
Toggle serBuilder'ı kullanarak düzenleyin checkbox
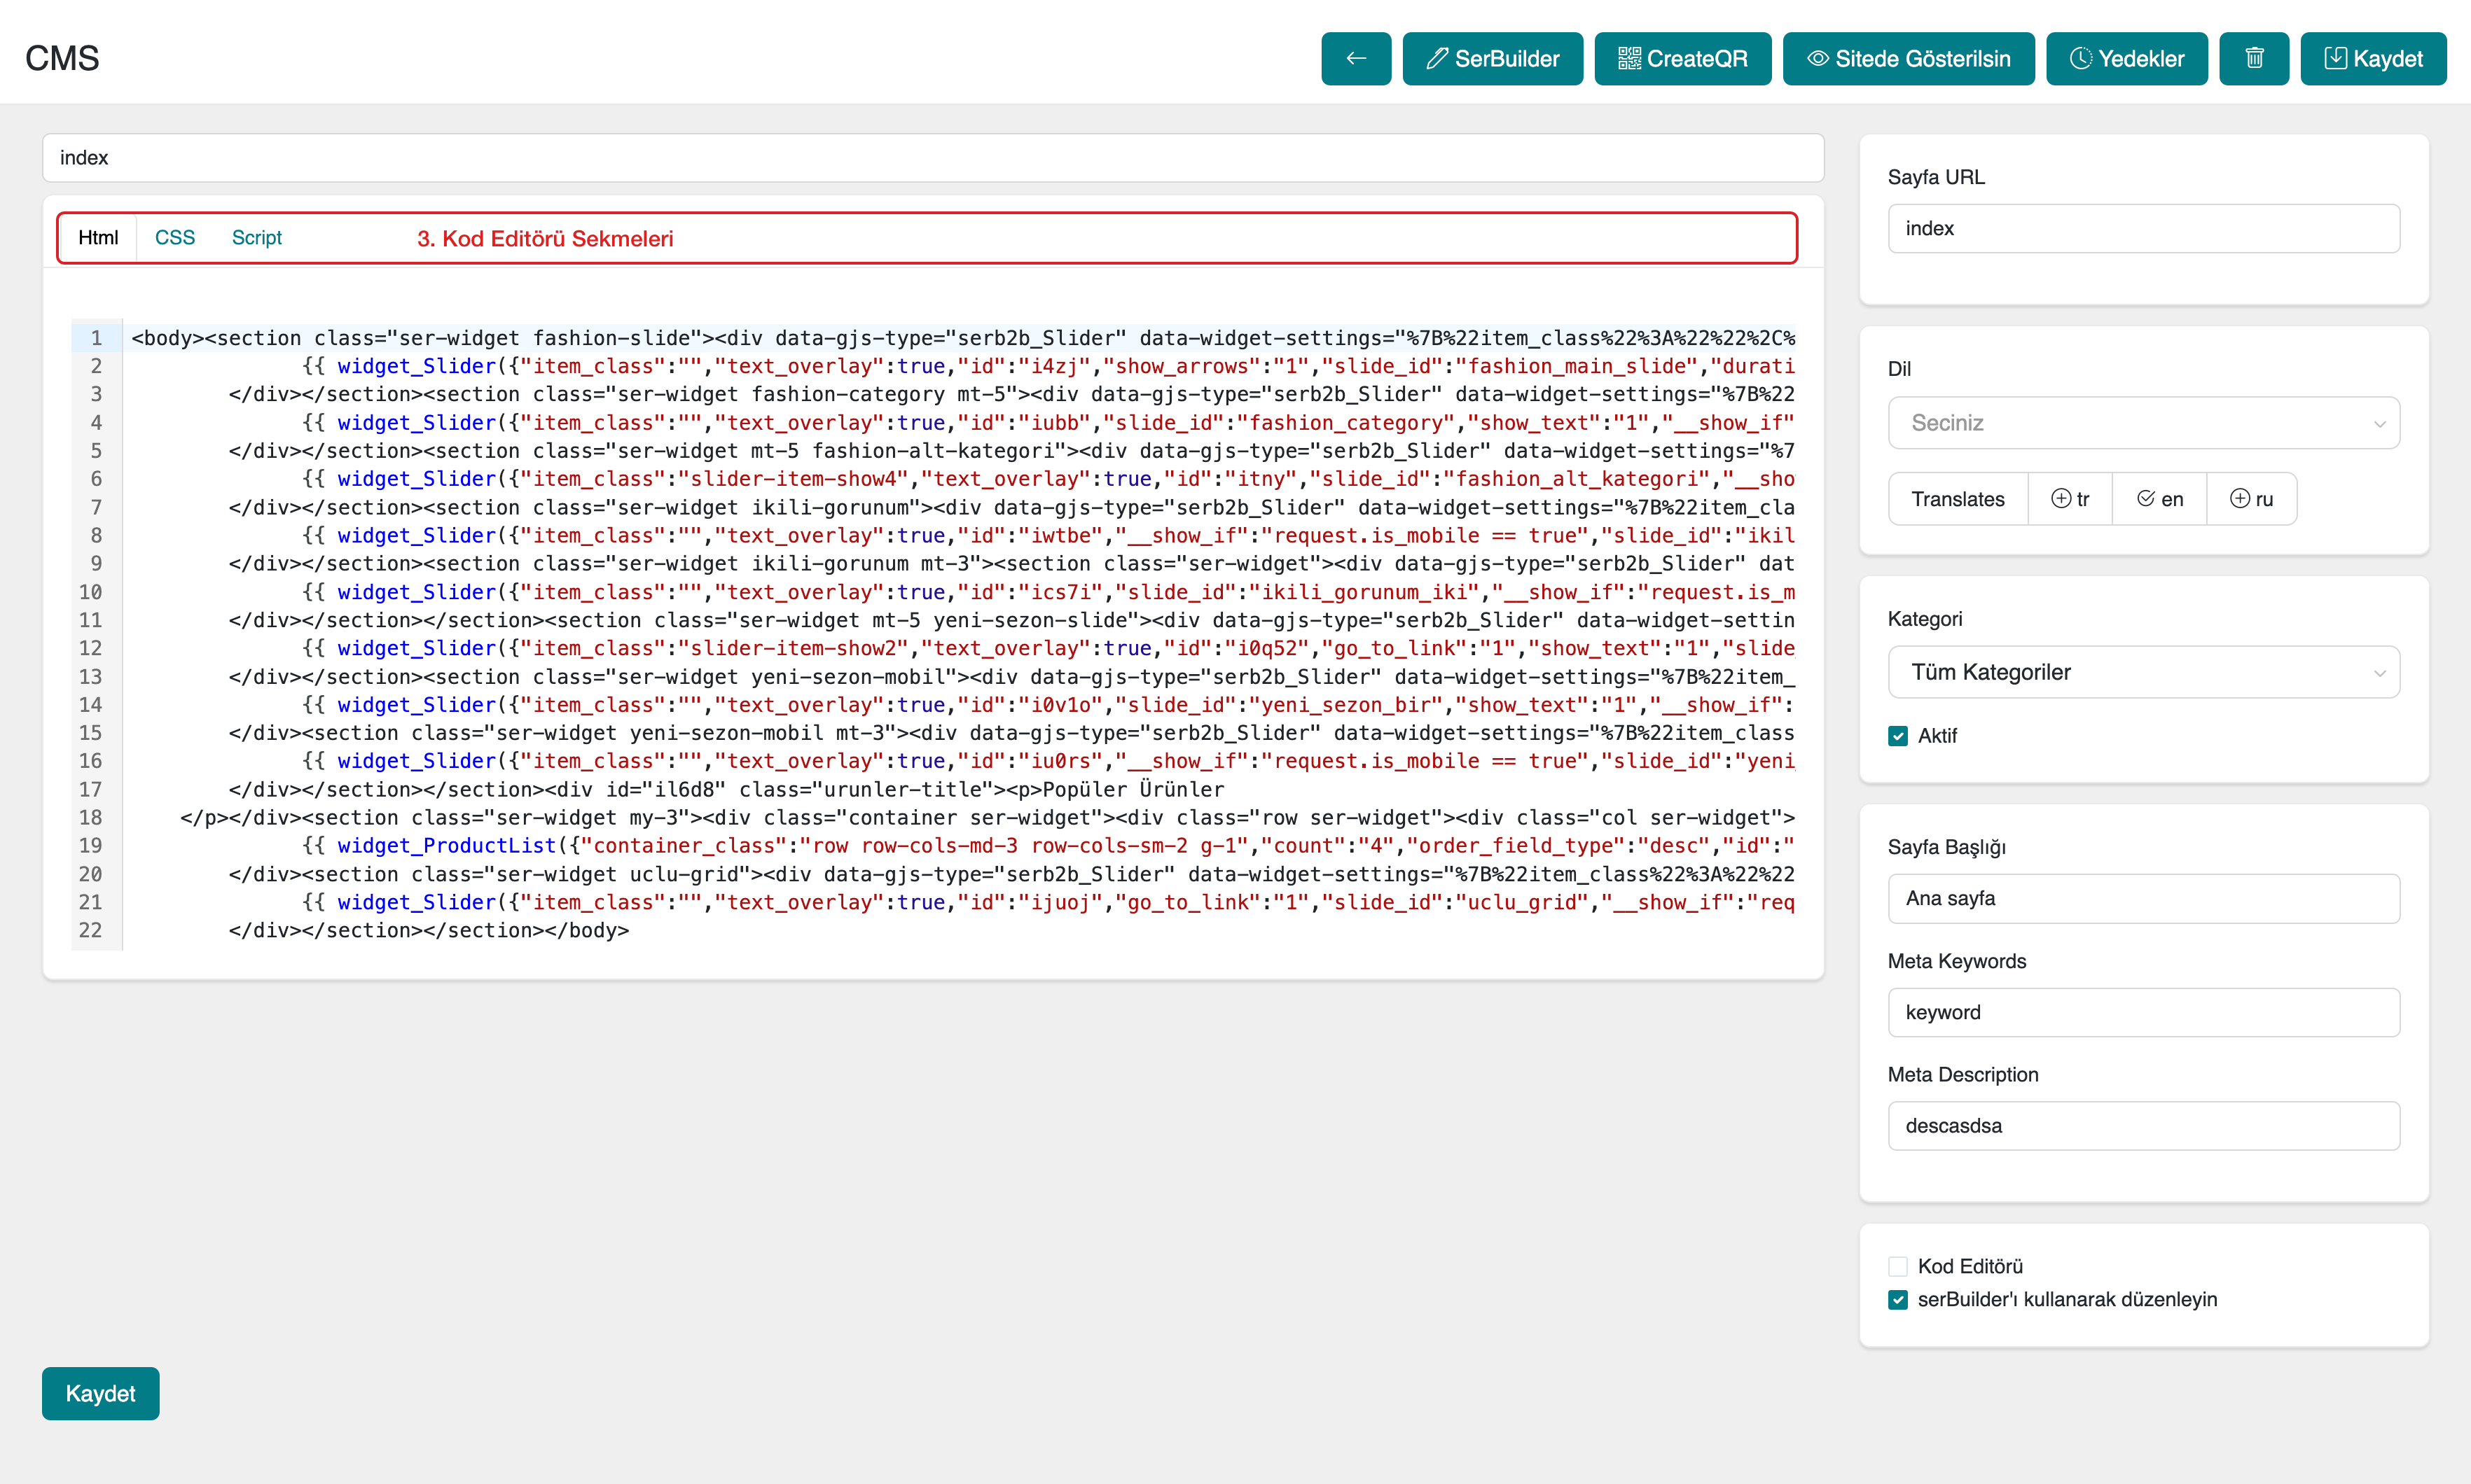coord(1898,1300)
